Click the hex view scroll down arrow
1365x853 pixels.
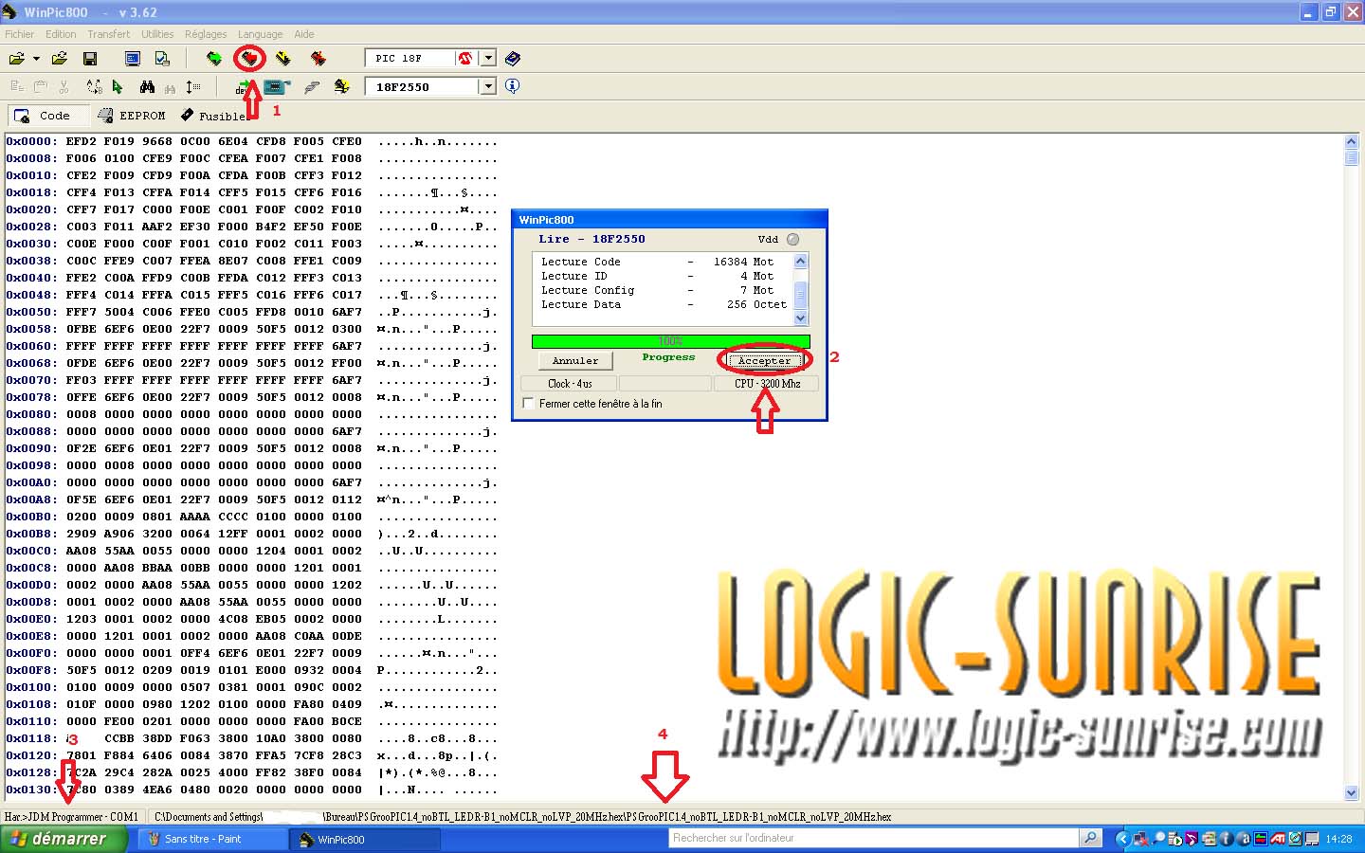(x=1352, y=793)
